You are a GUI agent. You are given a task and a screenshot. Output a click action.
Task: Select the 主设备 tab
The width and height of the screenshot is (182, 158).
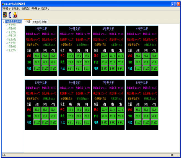pyautogui.click(x=28, y=22)
